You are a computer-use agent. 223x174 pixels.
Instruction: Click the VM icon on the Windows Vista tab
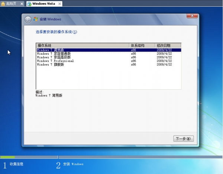click(x=29, y=4)
